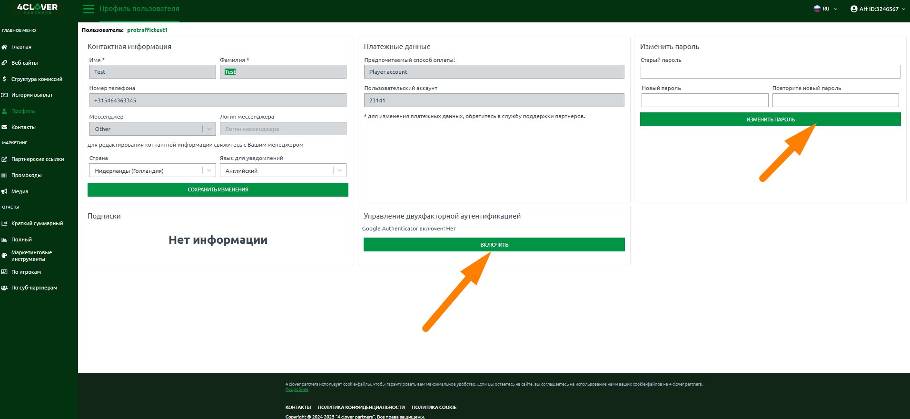This screenshot has width=910, height=419.
Task: Click the external link icon beside Партнерские ссылки
Action: point(4,159)
